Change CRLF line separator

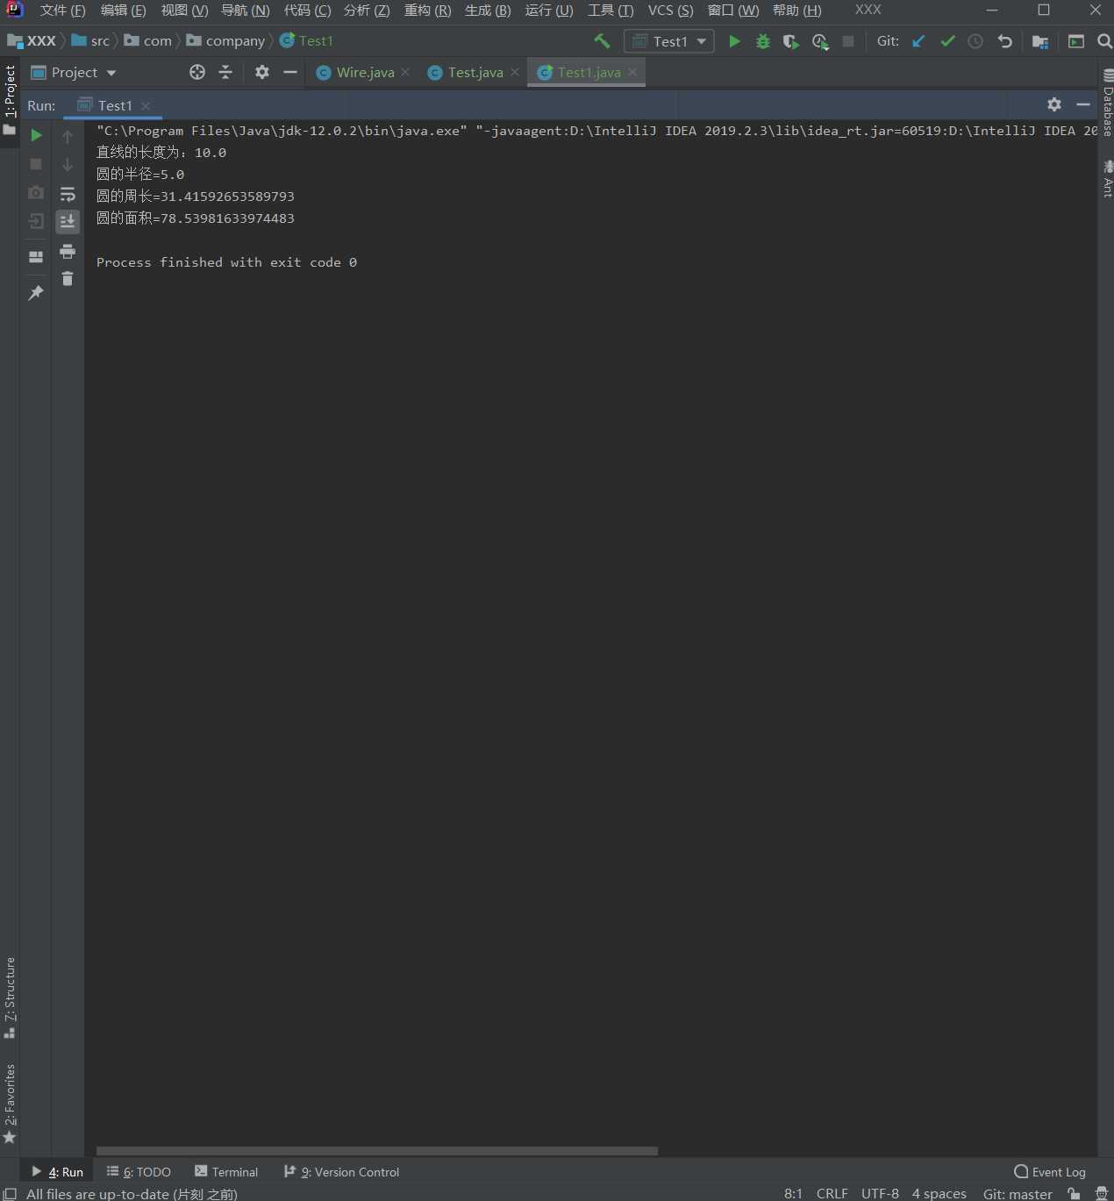pos(832,1193)
